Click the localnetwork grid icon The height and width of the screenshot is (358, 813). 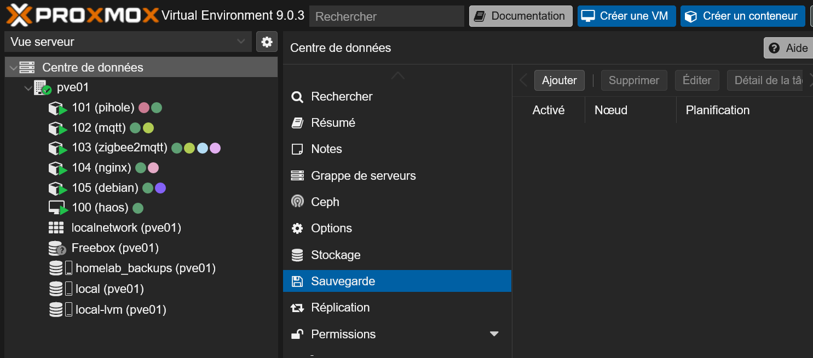click(56, 228)
